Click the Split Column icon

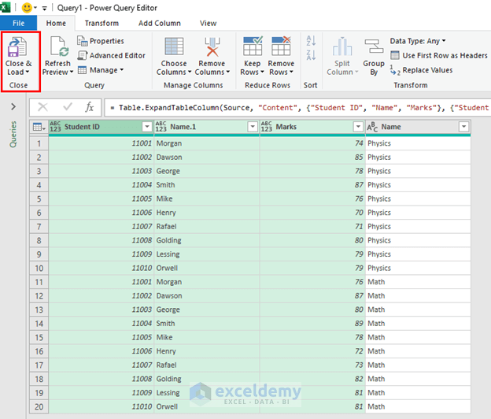[342, 47]
